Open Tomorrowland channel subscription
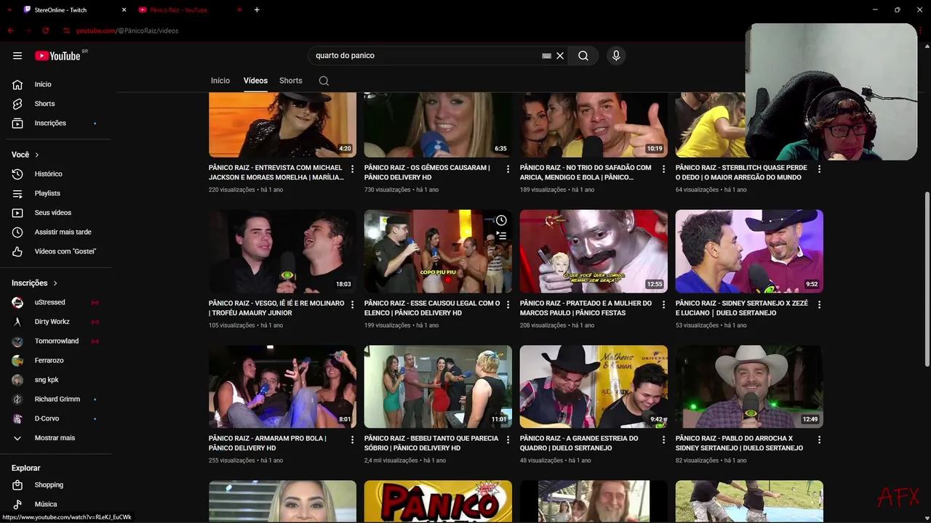 click(x=57, y=341)
